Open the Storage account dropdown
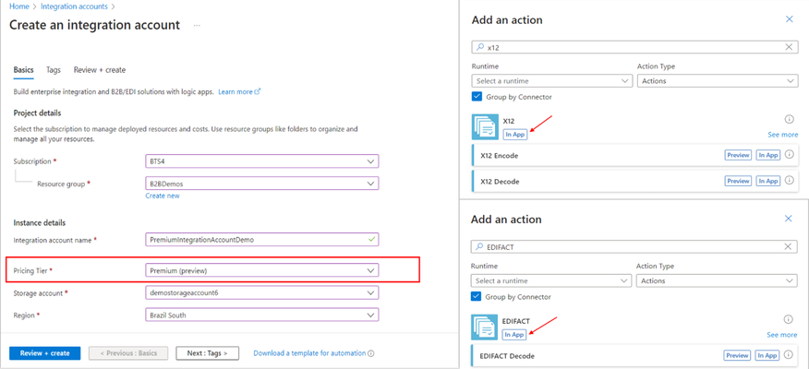 [x=262, y=292]
